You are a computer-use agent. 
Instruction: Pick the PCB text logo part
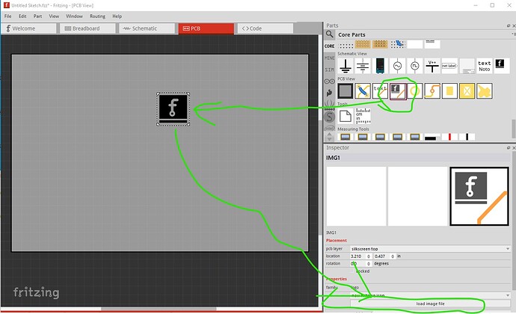pos(379,91)
